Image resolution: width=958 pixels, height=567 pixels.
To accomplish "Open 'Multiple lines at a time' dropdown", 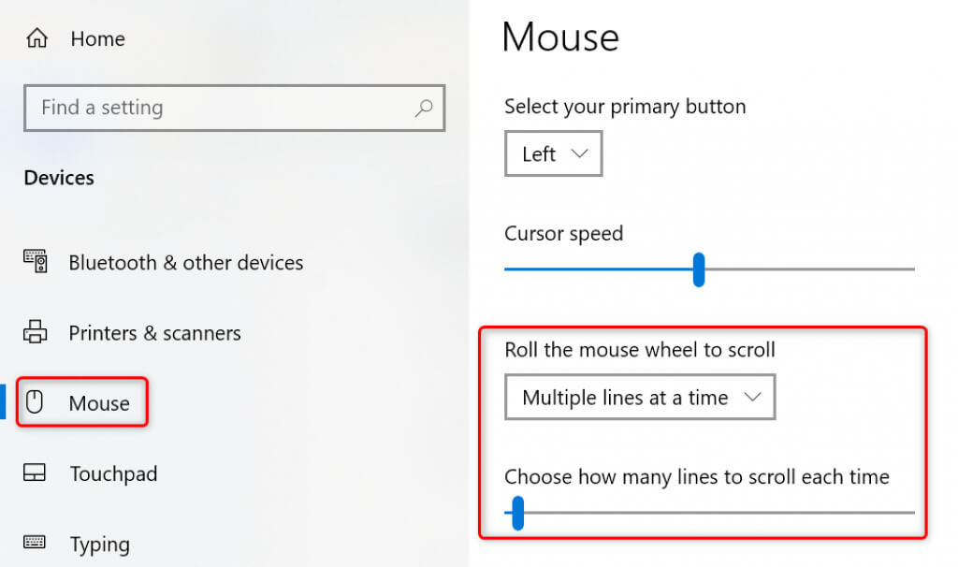I will coord(639,398).
